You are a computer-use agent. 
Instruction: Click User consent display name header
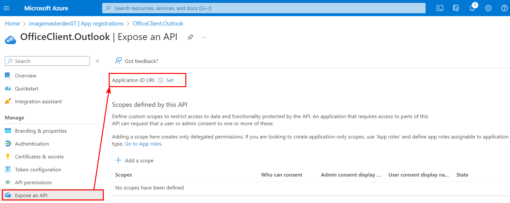[x=419, y=175]
